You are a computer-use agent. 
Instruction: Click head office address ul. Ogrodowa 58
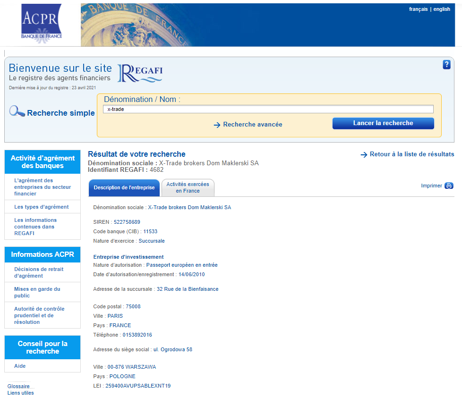[173, 349]
